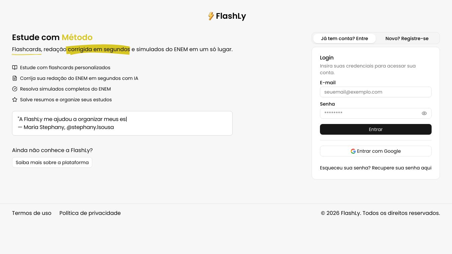The width and height of the screenshot is (452, 254).
Task: Click the @stephany.lsousa handle
Action: 90,127
